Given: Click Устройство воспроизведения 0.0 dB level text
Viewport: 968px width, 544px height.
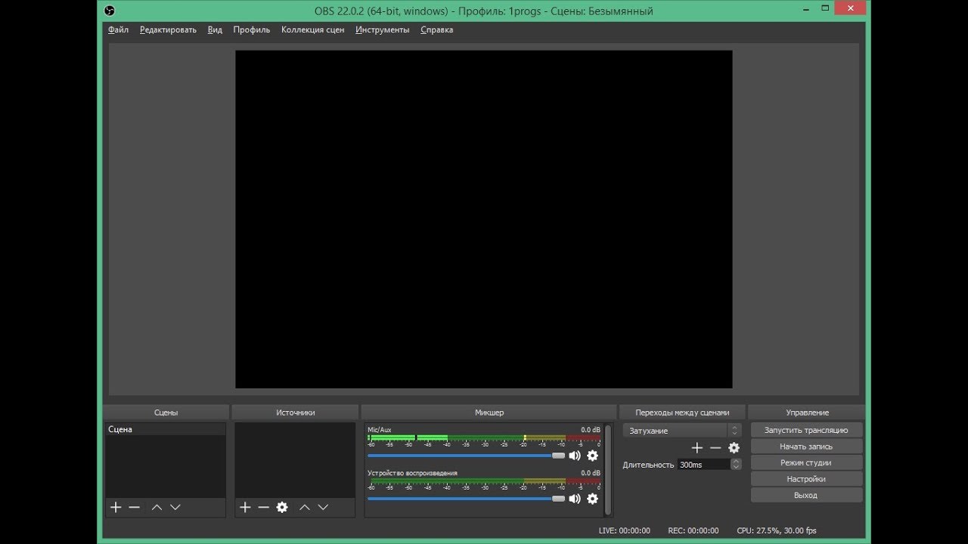Looking at the screenshot, I should tap(591, 473).
